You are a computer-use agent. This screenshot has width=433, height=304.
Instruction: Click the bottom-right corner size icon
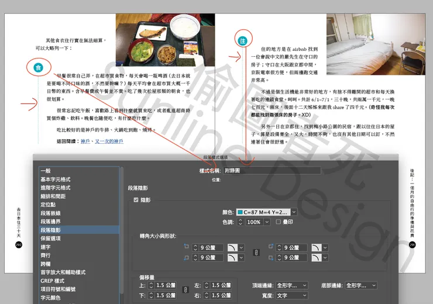click(x=270, y=258)
